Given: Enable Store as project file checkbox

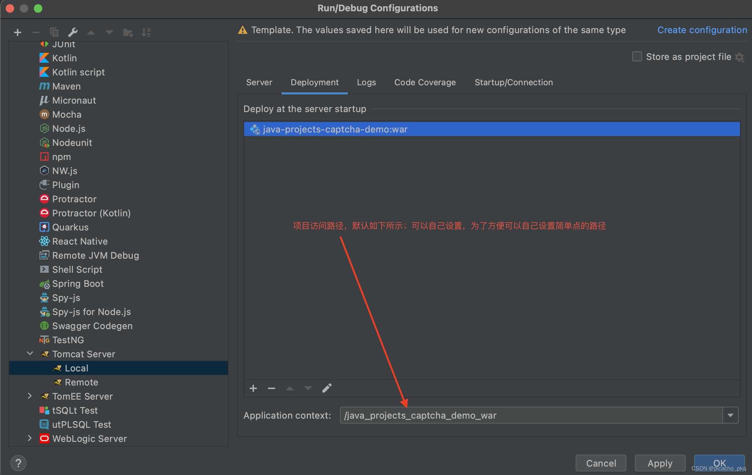Looking at the screenshot, I should tap(637, 57).
